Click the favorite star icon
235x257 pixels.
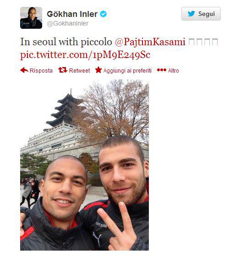(98, 70)
